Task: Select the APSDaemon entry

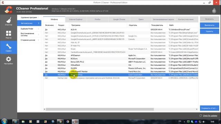Action: pyautogui.click(x=121, y=55)
